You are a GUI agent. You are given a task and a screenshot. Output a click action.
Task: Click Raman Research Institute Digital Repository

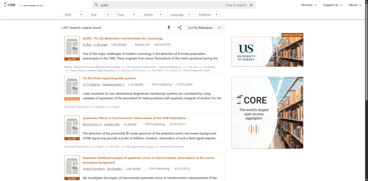click(93, 70)
